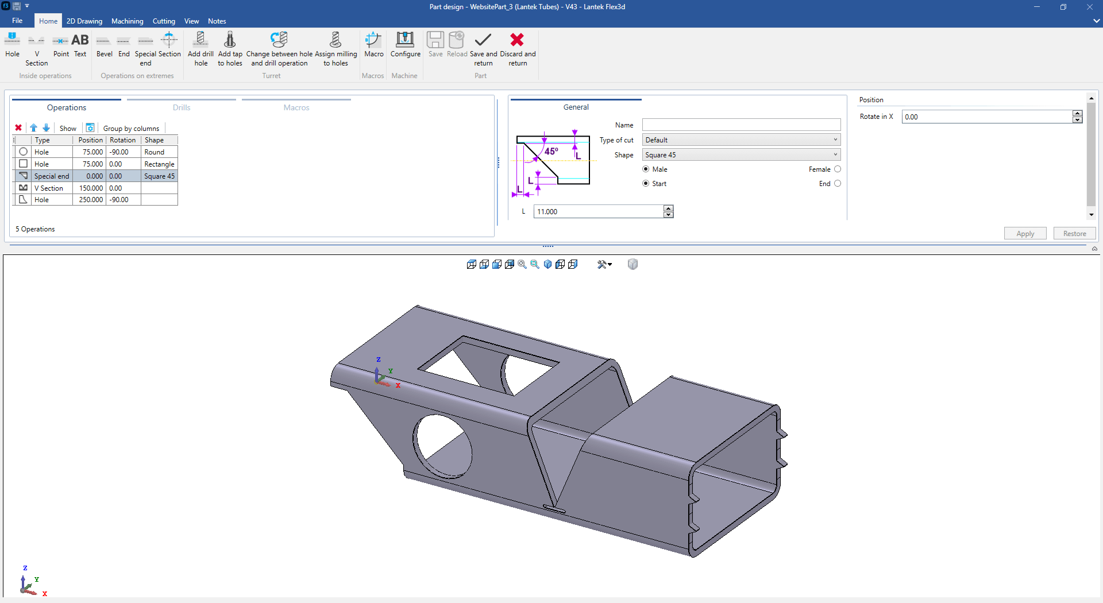Open the Drills tab
Viewport: 1103px width, 603px height.
(182, 107)
